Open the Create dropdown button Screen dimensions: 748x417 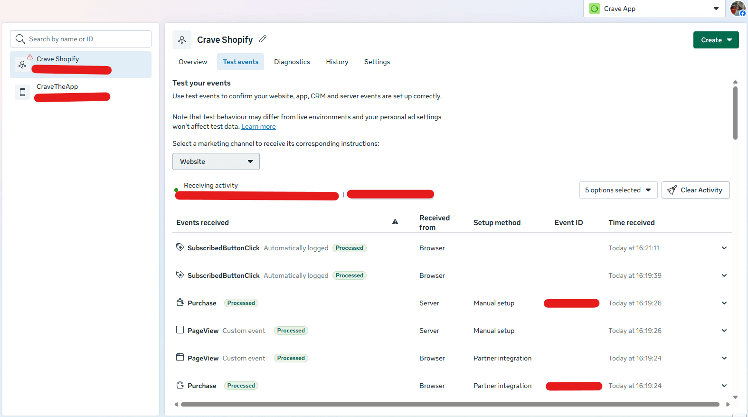[x=716, y=40]
